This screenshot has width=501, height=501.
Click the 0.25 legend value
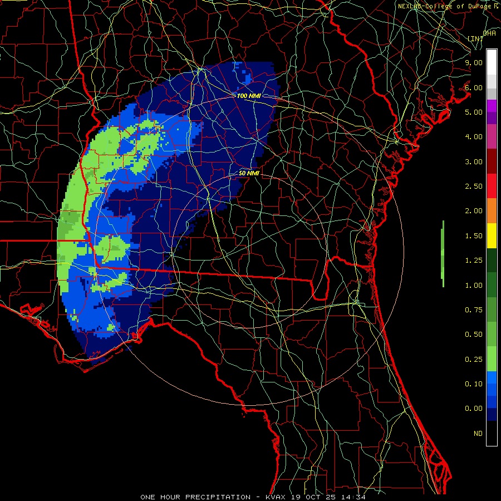coord(474,360)
